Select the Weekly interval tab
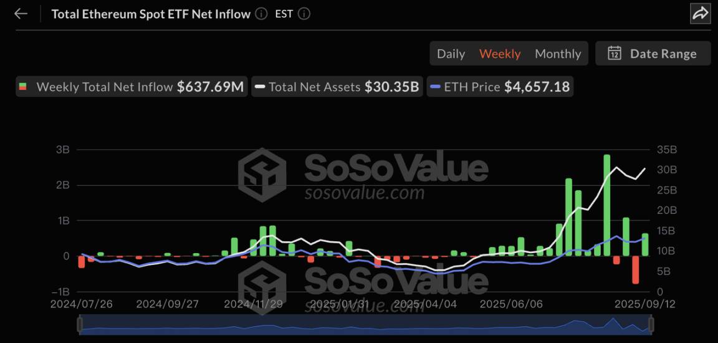718x343 pixels. pos(500,54)
